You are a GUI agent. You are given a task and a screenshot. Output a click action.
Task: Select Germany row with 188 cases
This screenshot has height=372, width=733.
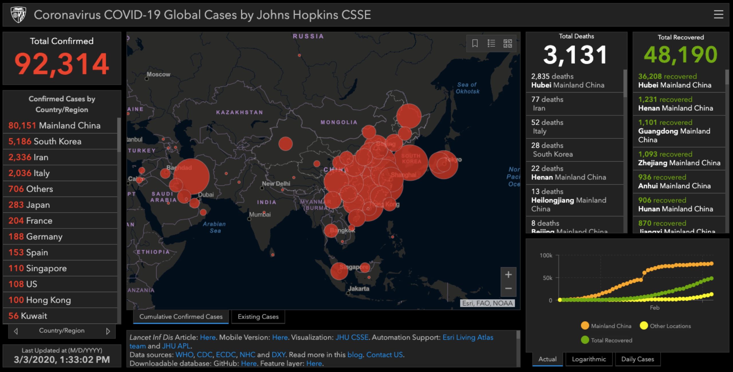(x=60, y=237)
